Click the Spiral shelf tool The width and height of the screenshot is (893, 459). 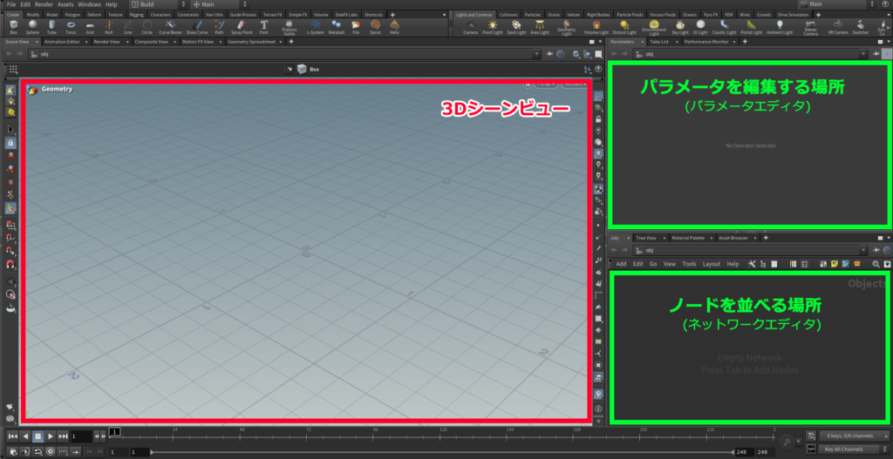point(373,27)
